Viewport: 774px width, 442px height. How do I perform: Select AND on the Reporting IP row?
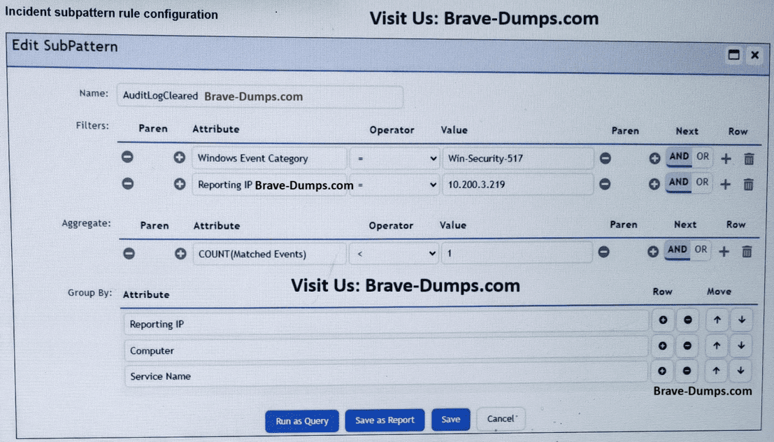[x=678, y=183]
